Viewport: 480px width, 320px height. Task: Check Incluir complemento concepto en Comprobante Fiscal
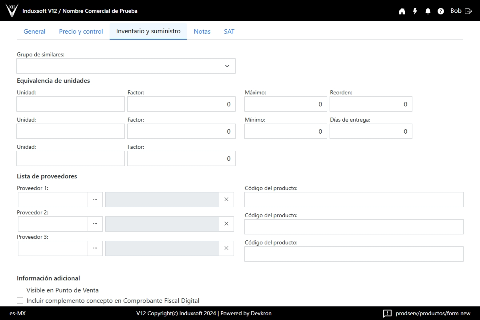(x=20, y=300)
